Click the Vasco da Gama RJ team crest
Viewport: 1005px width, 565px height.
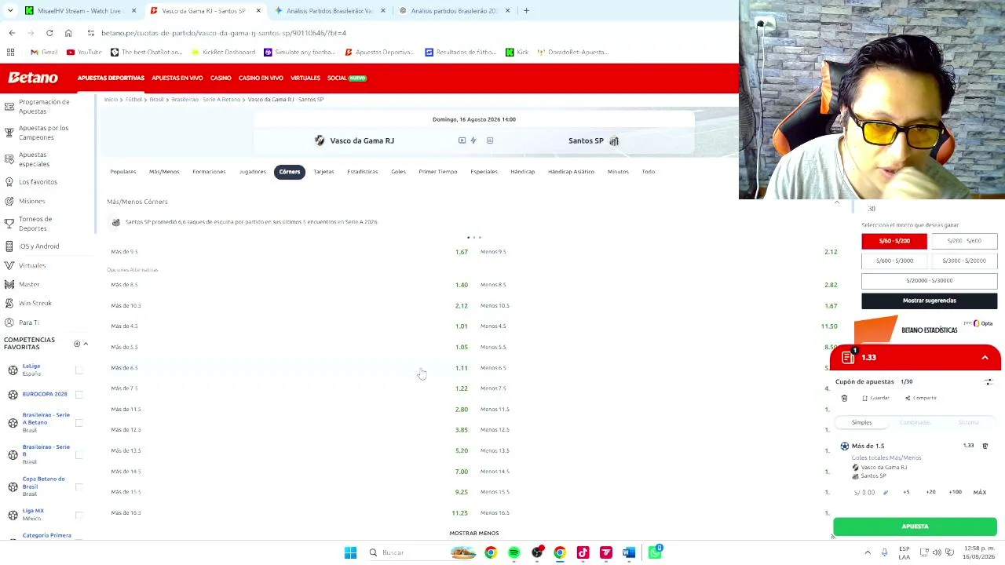tap(320, 140)
